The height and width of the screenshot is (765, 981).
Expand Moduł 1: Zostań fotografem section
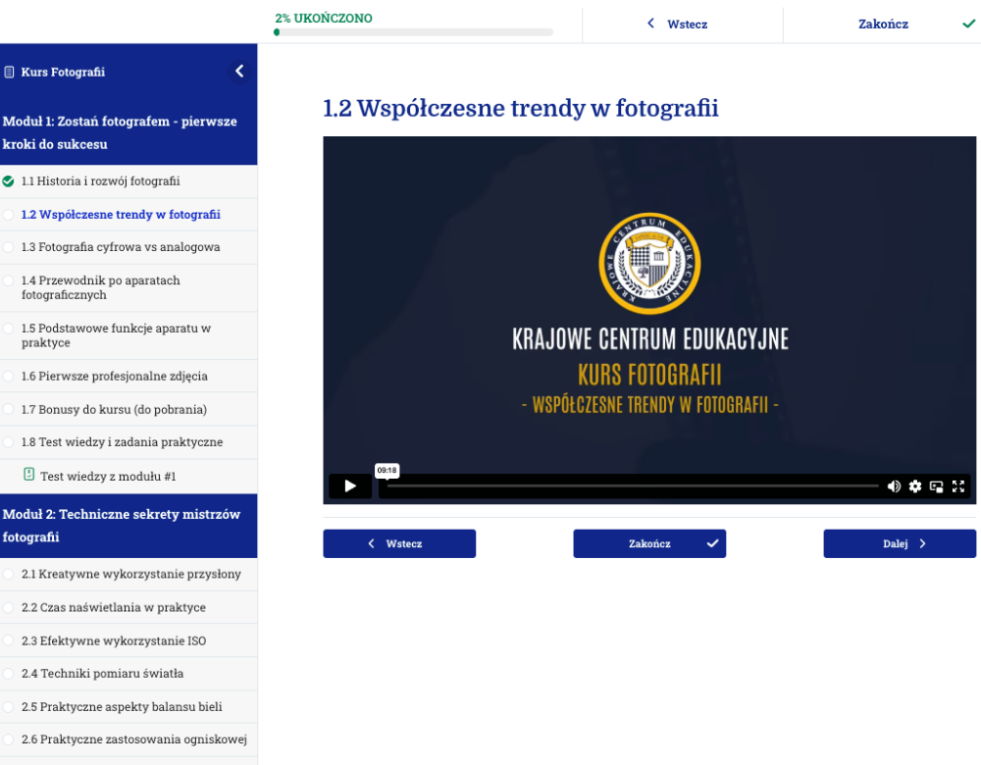click(x=129, y=132)
